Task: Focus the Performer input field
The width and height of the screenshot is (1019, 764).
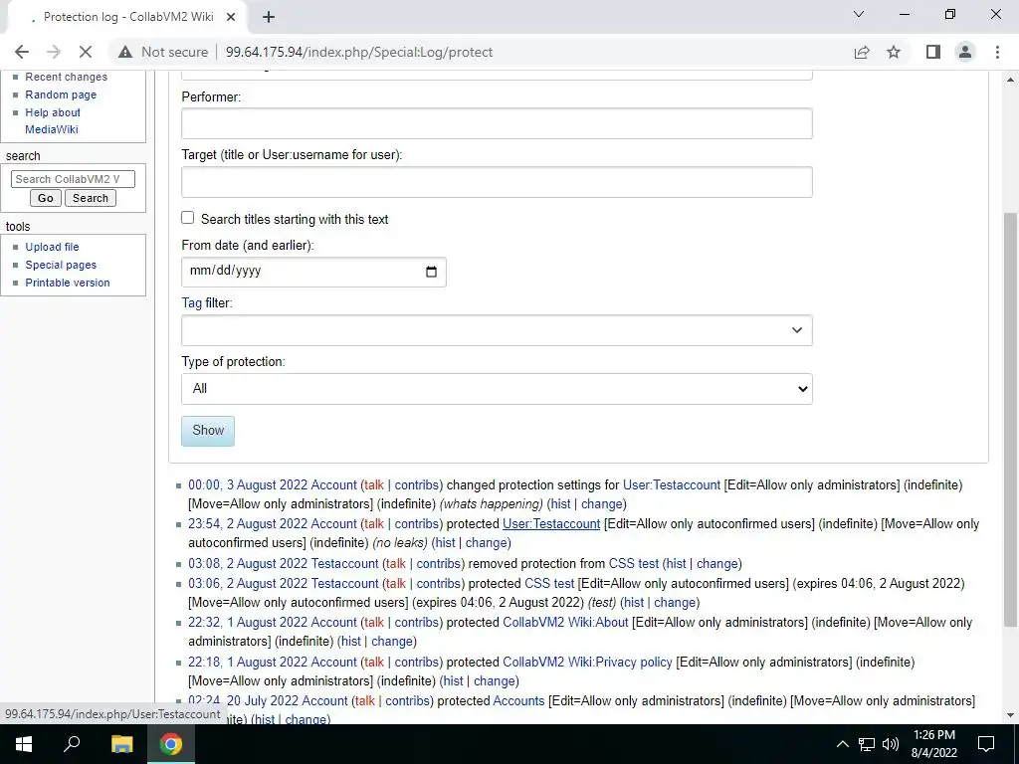Action: click(x=497, y=123)
